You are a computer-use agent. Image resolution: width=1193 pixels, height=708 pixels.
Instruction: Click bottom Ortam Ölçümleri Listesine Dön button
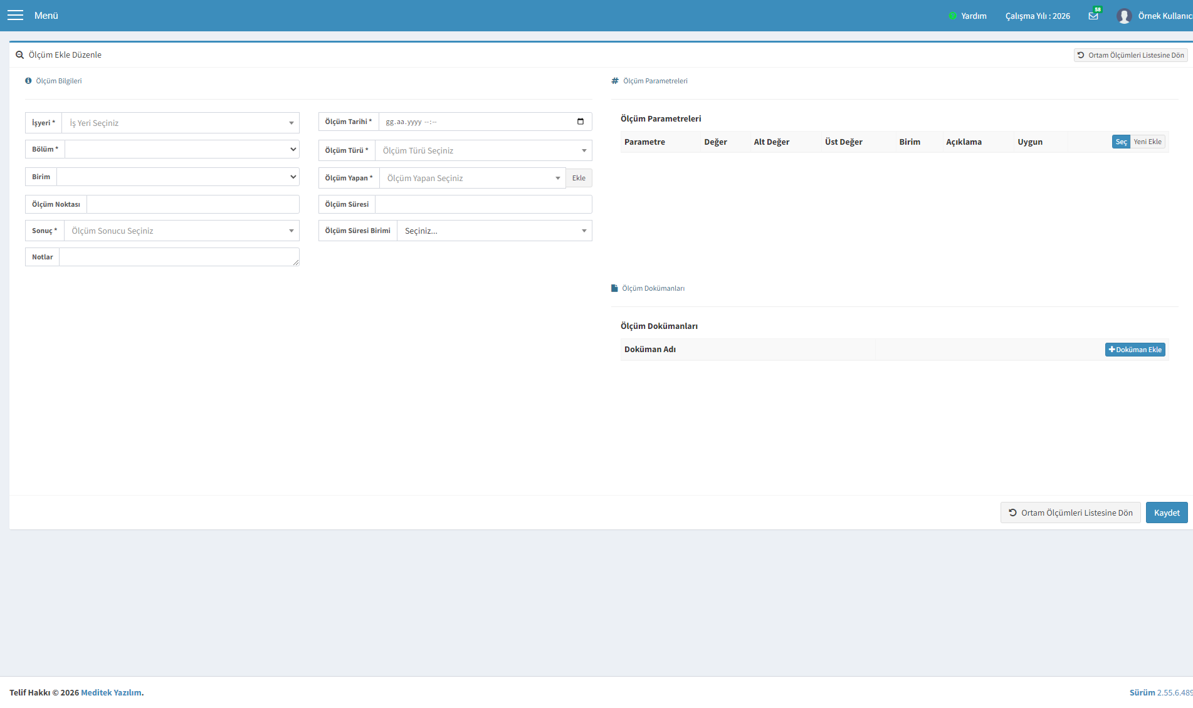pyautogui.click(x=1070, y=513)
